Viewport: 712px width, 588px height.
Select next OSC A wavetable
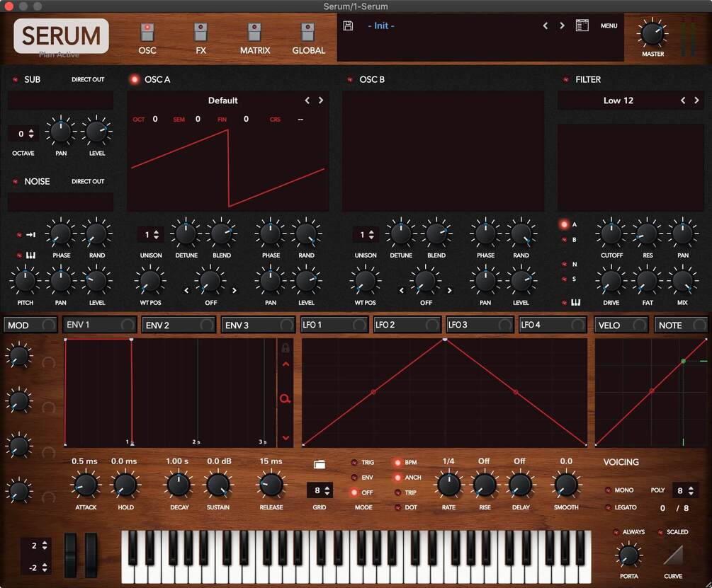(x=321, y=100)
